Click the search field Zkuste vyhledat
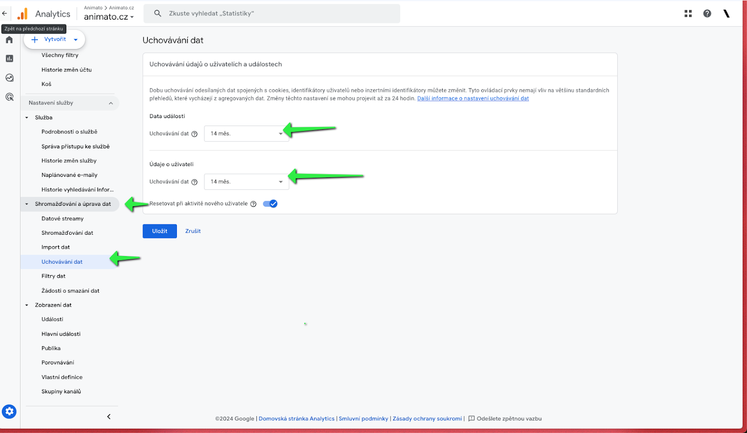747x433 pixels. (272, 14)
